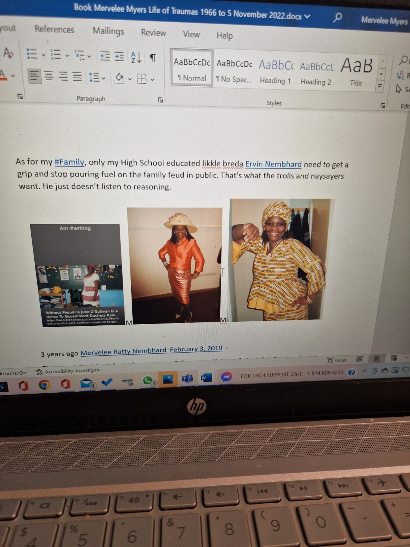The height and width of the screenshot is (547, 410).
Task: Center-align the paragraph text
Action: 49,76
